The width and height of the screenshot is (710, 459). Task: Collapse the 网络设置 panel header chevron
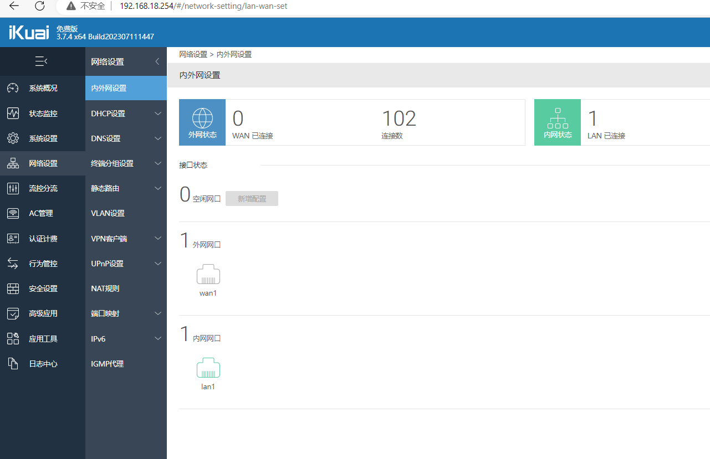pos(157,61)
